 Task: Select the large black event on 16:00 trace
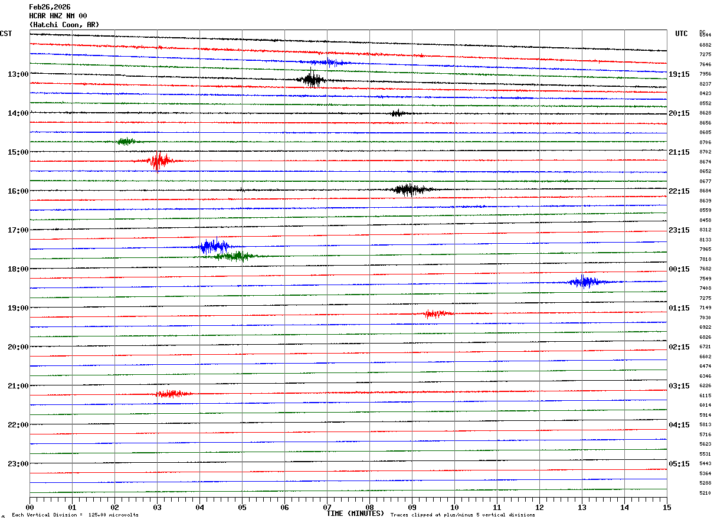(x=410, y=189)
